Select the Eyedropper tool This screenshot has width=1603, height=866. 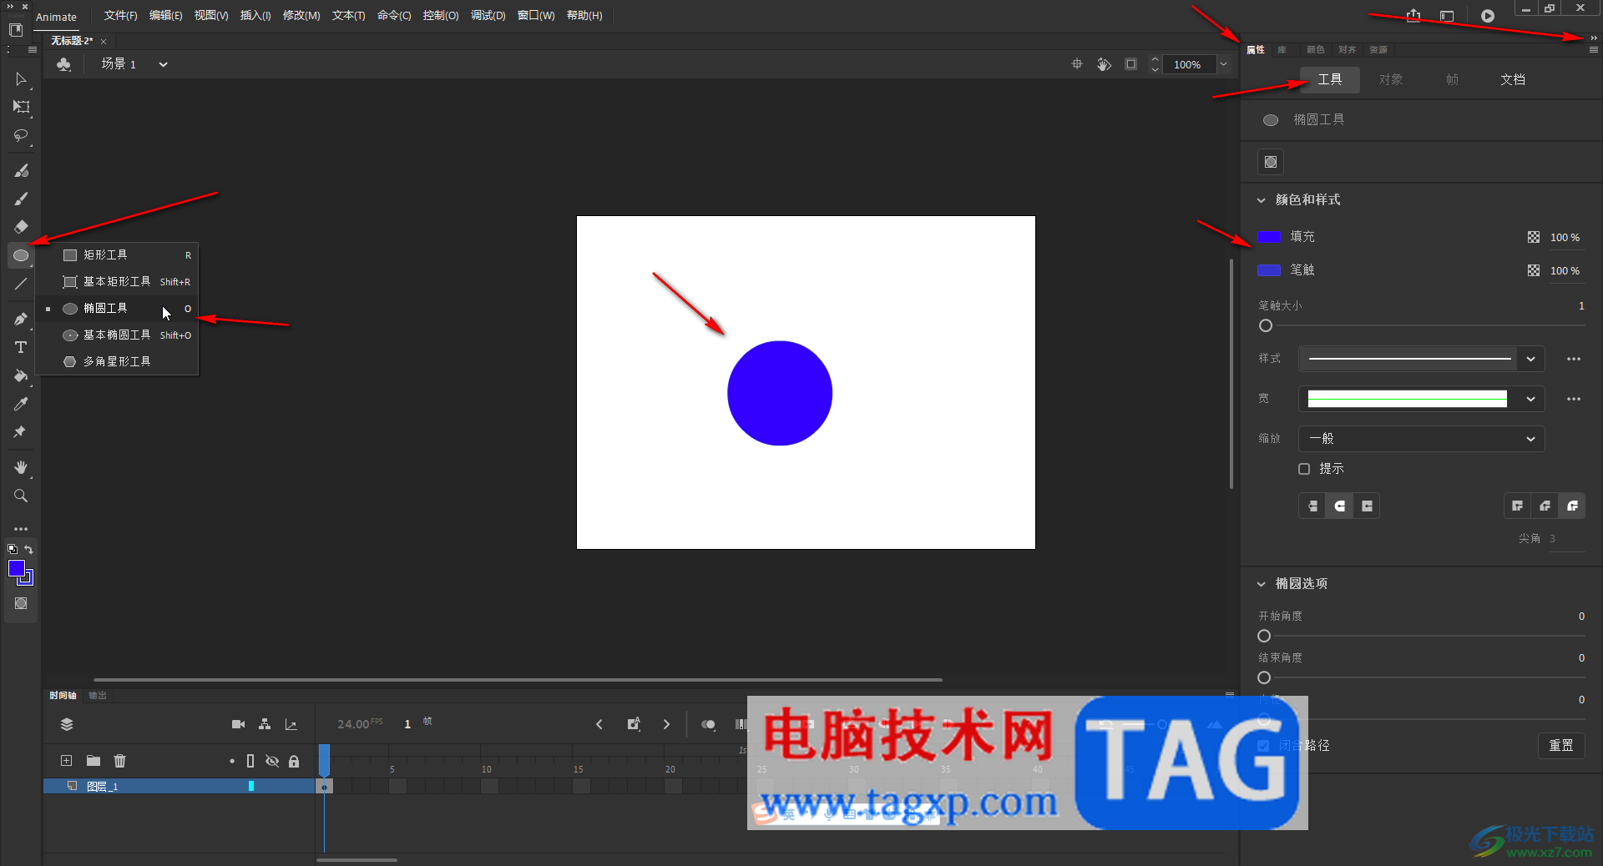pyautogui.click(x=21, y=404)
